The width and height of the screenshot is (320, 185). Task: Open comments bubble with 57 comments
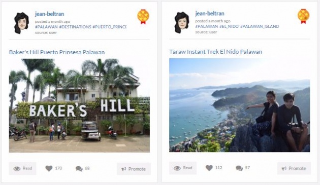(239, 168)
